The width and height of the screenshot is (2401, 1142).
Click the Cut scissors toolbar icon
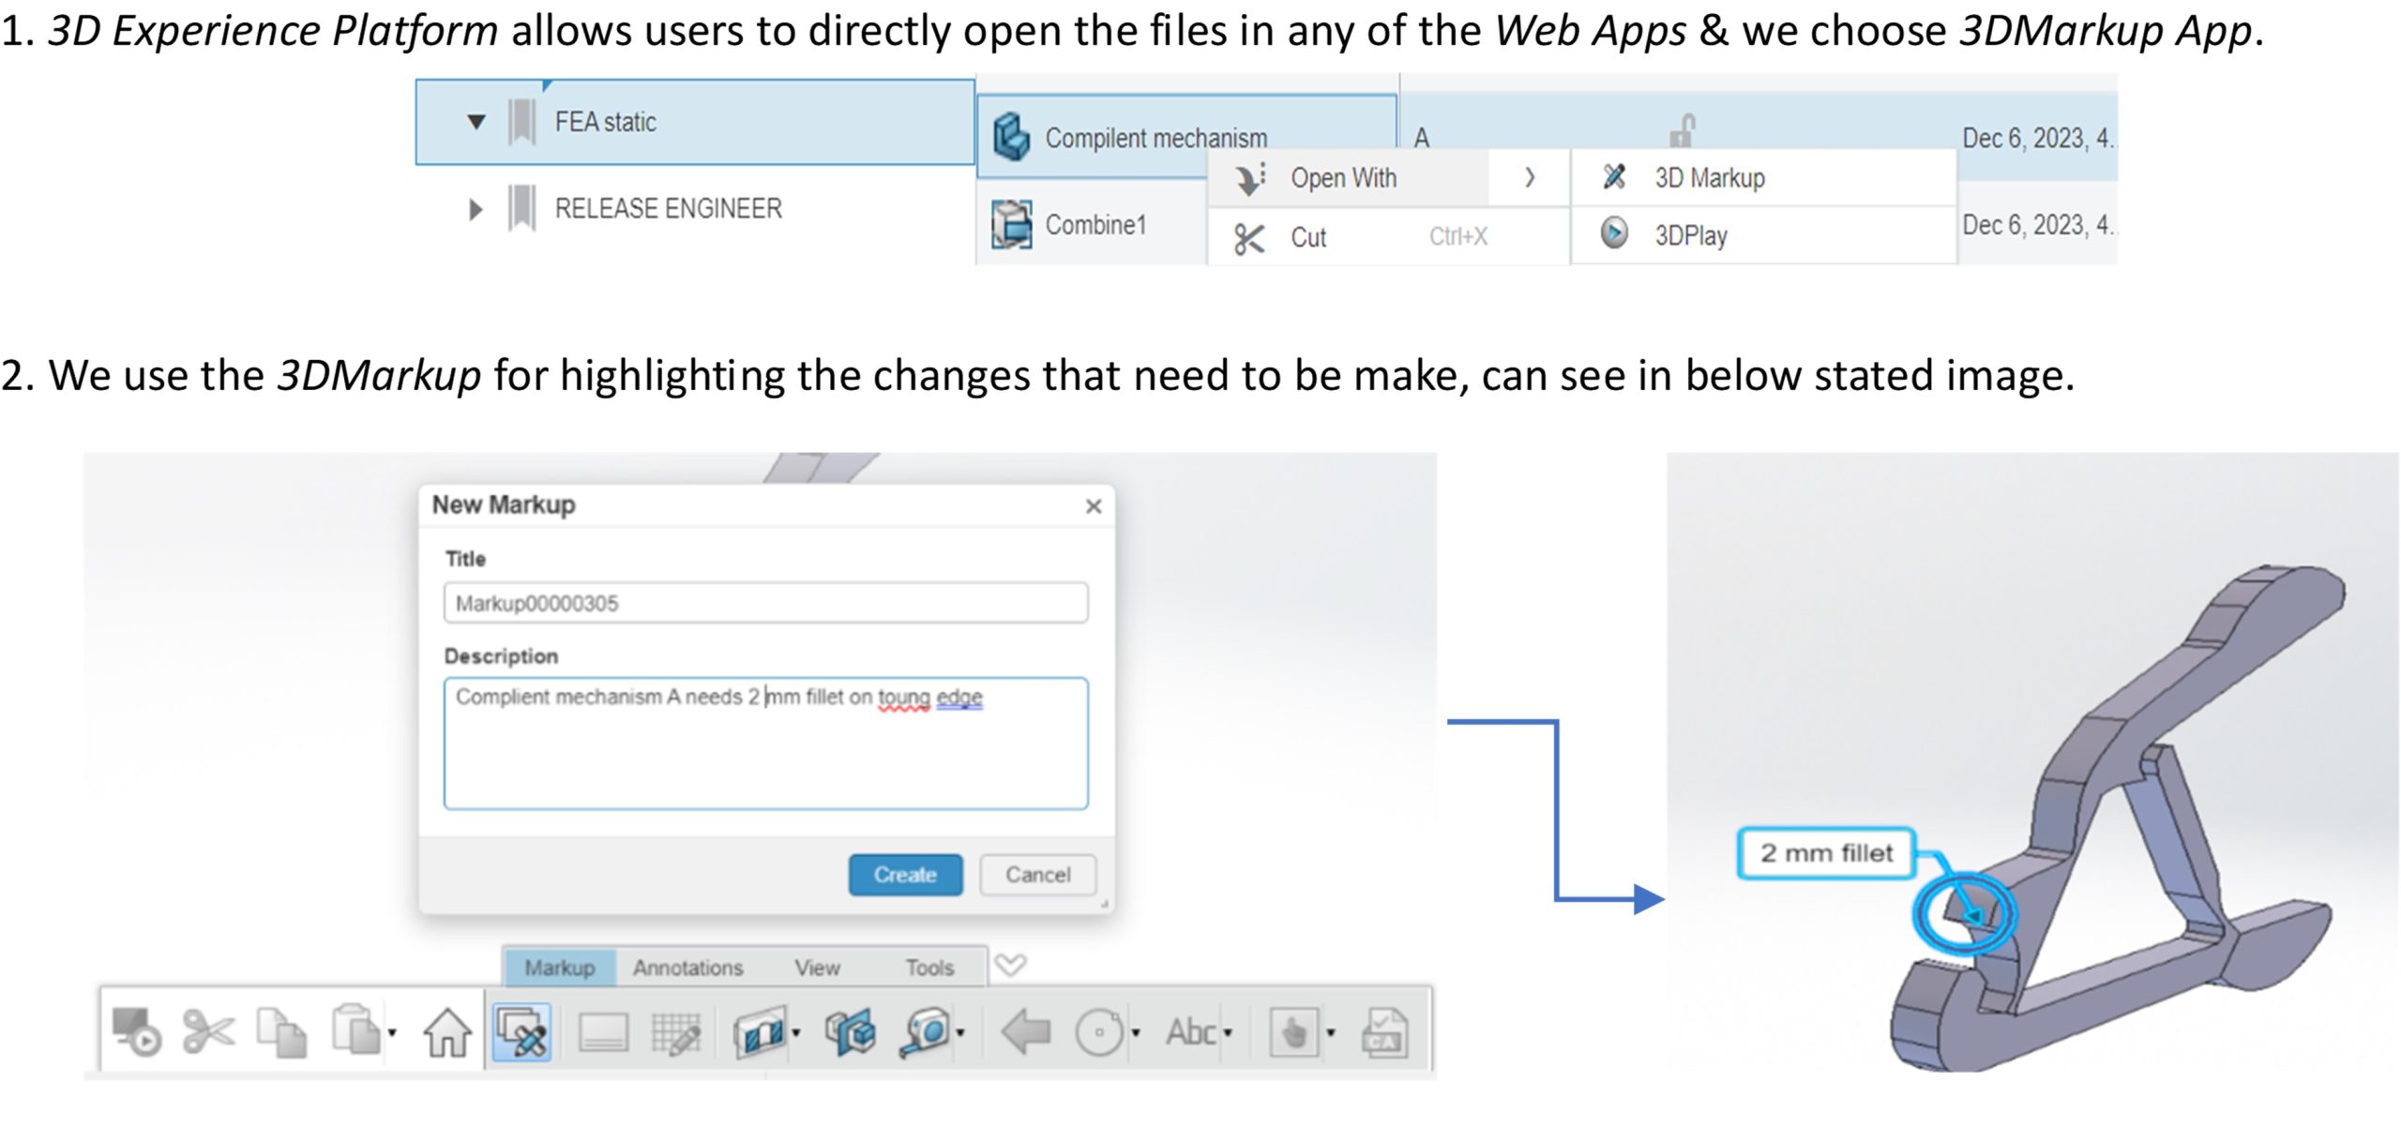[207, 1032]
